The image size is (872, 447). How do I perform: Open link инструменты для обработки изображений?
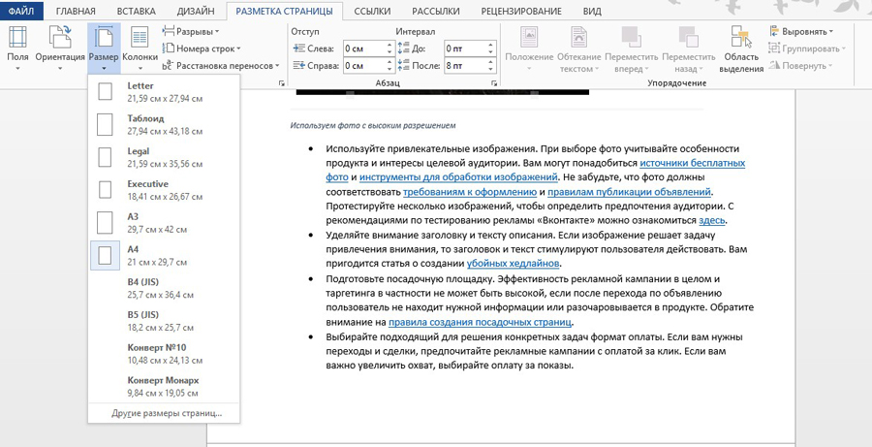(457, 177)
